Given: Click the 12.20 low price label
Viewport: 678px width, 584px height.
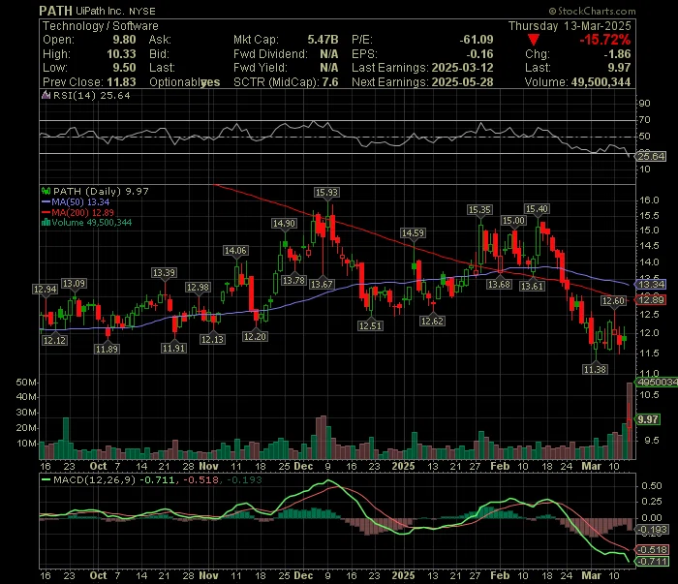Looking at the screenshot, I should (255, 336).
